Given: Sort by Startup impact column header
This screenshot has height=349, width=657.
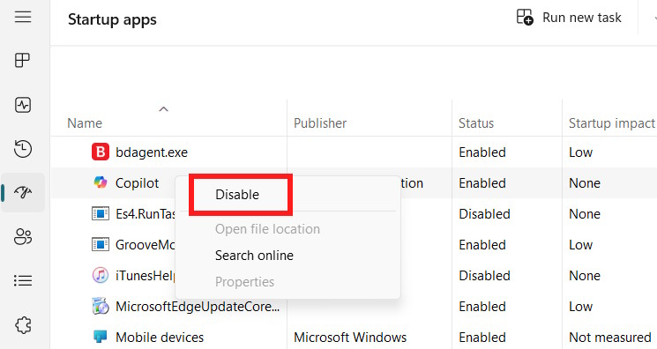Looking at the screenshot, I should pyautogui.click(x=612, y=123).
